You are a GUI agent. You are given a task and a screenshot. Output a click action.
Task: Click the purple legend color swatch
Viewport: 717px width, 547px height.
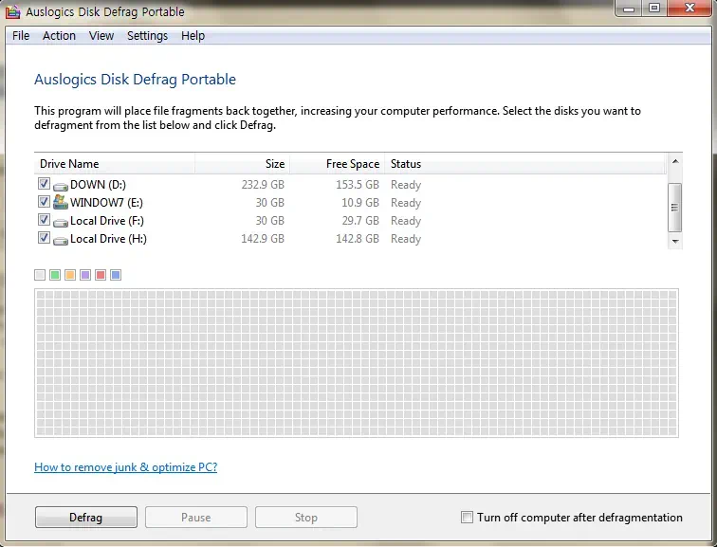(x=85, y=275)
